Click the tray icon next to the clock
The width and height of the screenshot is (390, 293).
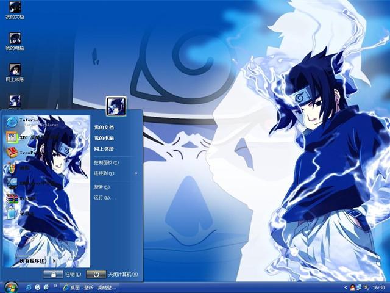click(x=366, y=288)
